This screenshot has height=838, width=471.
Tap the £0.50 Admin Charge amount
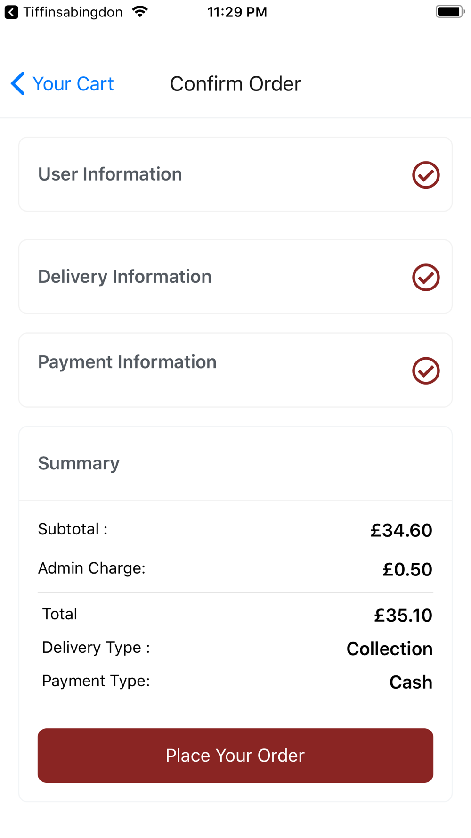pyautogui.click(x=407, y=569)
